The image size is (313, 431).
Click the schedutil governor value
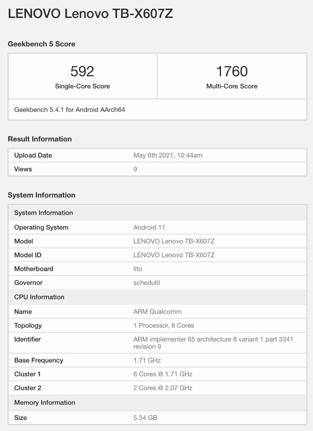[x=146, y=283]
